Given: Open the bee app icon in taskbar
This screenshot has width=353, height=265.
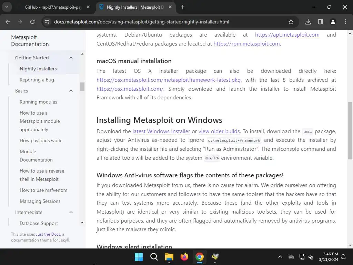Looking at the screenshot, I should click(x=215, y=257).
